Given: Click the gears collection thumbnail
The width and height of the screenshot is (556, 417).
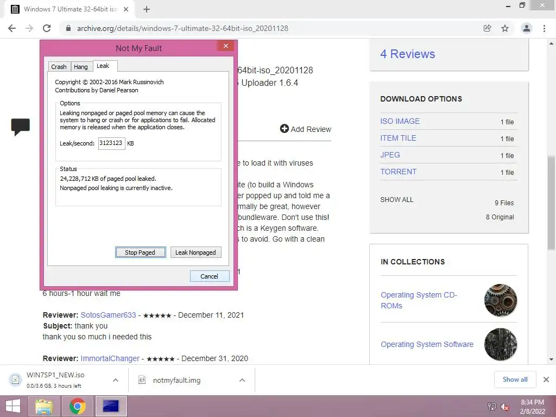Looking at the screenshot, I should click(x=500, y=300).
